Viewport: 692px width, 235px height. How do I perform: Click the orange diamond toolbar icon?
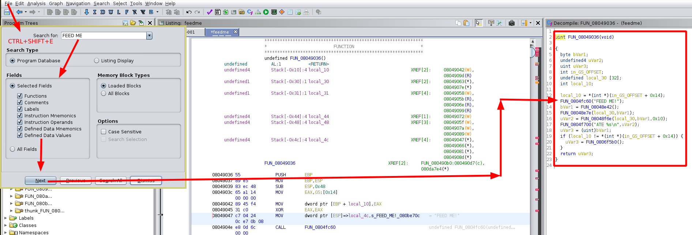pyautogui.click(x=282, y=12)
